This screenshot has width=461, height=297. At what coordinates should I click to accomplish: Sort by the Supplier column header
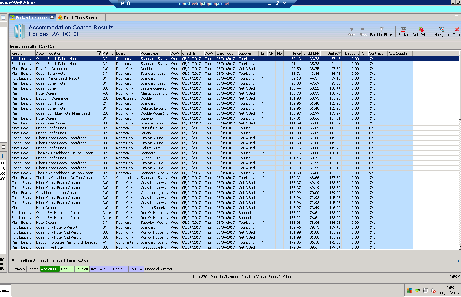click(x=248, y=53)
